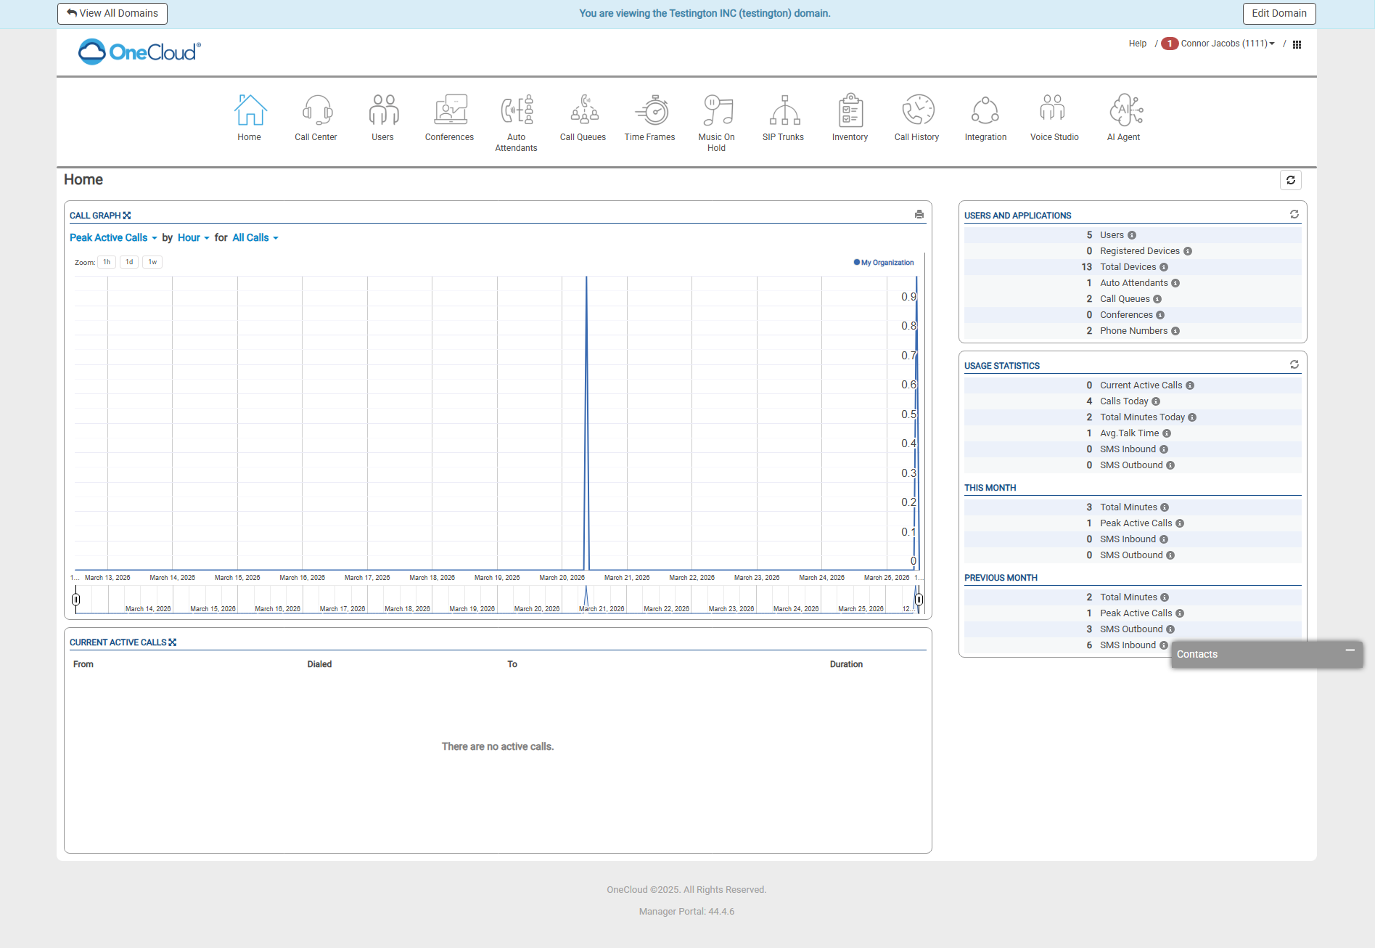
Task: Open the AI Agent icon
Action: (x=1123, y=118)
